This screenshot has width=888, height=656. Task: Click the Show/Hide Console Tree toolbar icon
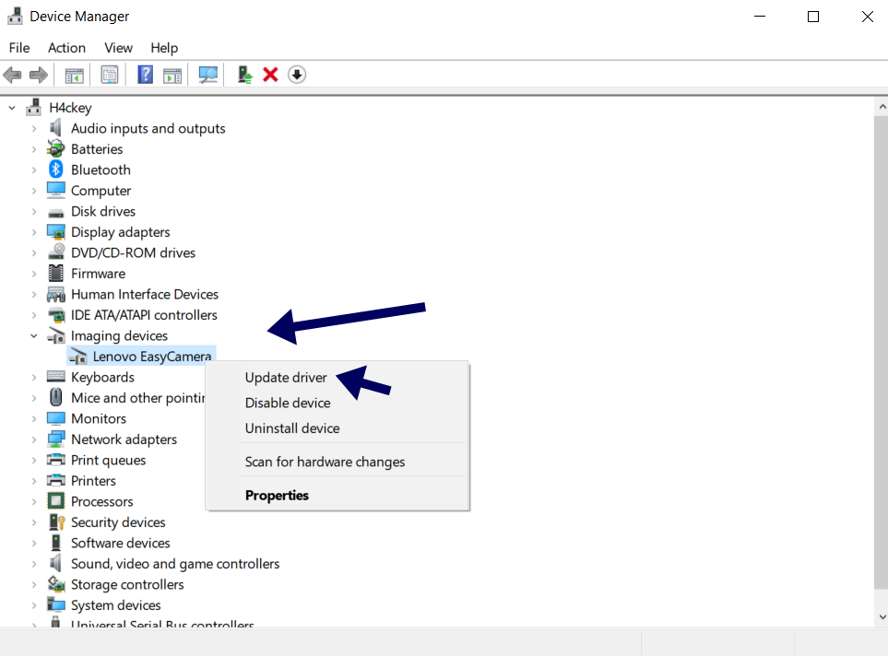pyautogui.click(x=75, y=75)
